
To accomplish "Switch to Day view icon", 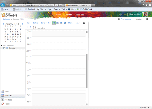I will 54,23.
